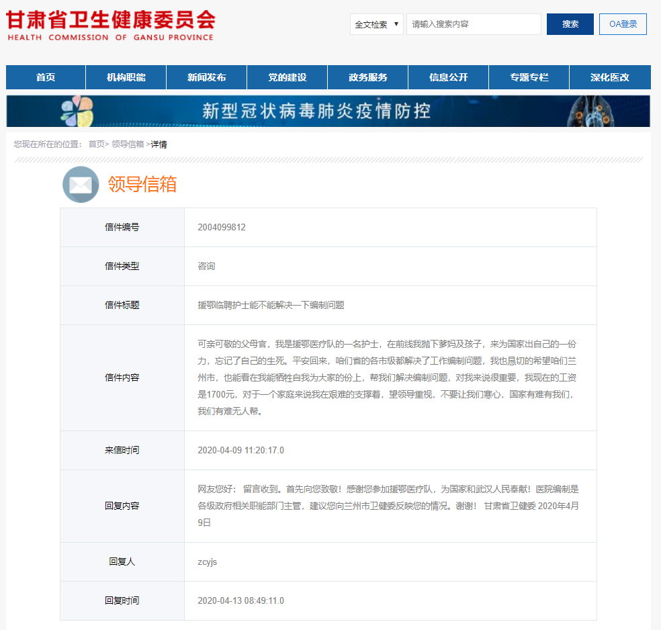Image resolution: width=661 pixels, height=630 pixels.
Task: Click the 搜索 button
Action: [570, 24]
